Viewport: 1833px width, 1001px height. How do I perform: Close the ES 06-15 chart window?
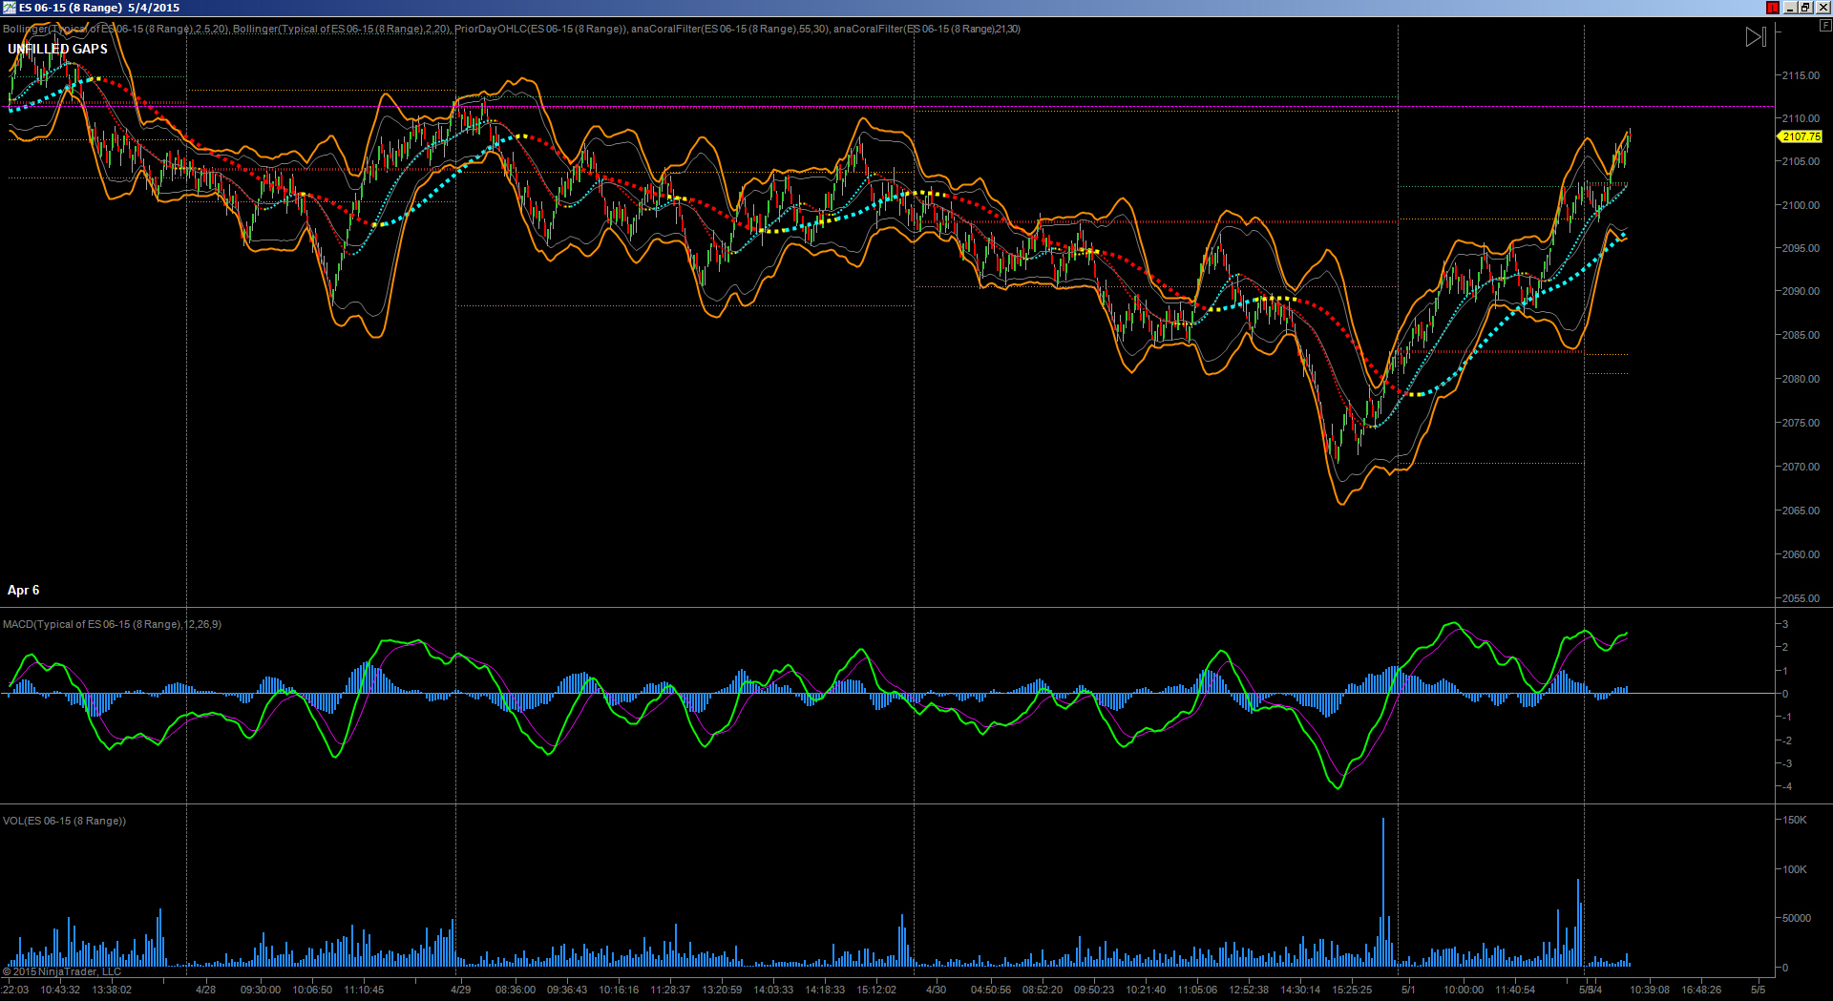(x=1822, y=8)
